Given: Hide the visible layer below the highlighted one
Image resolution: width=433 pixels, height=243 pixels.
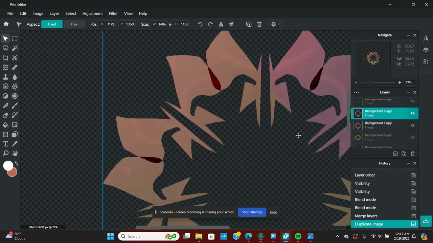Looking at the screenshot, I should (413, 126).
